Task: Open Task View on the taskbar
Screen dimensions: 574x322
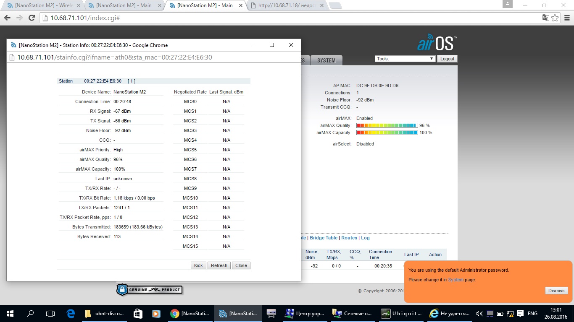Action: 50,314
